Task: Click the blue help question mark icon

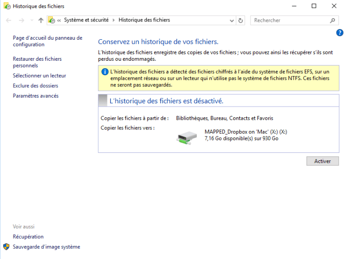Action: [x=340, y=33]
